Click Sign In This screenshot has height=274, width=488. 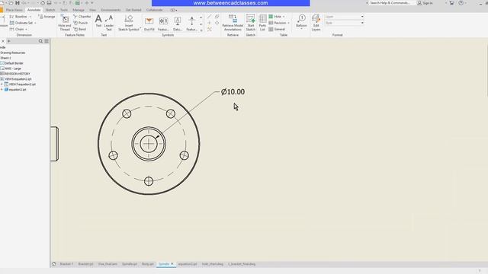(x=425, y=3)
